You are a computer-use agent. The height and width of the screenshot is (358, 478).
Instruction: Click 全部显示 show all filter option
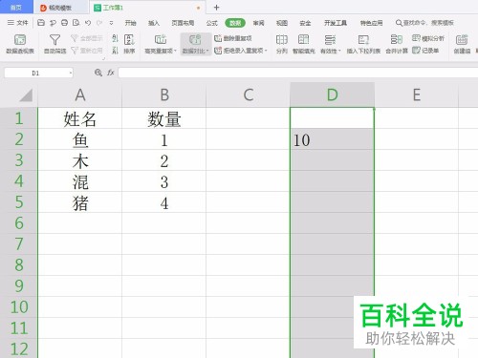pos(87,38)
